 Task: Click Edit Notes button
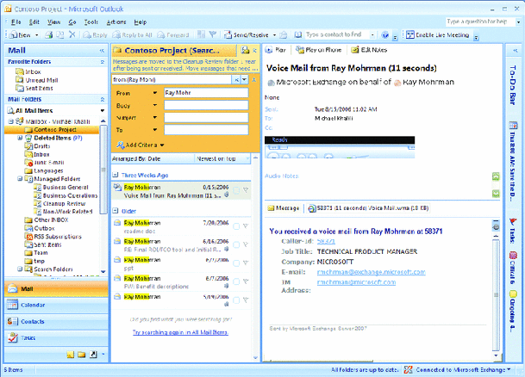pyautogui.click(x=369, y=50)
